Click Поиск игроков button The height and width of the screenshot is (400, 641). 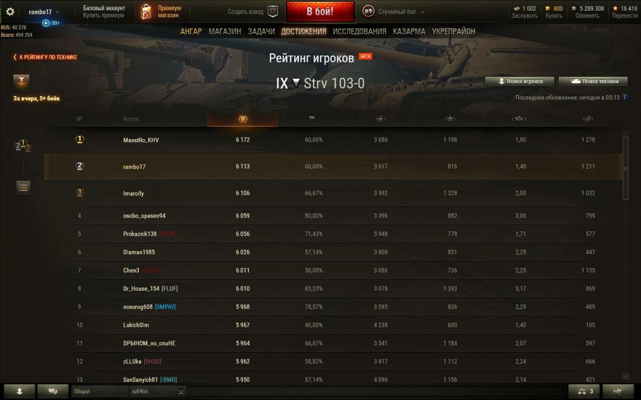pyautogui.click(x=520, y=81)
